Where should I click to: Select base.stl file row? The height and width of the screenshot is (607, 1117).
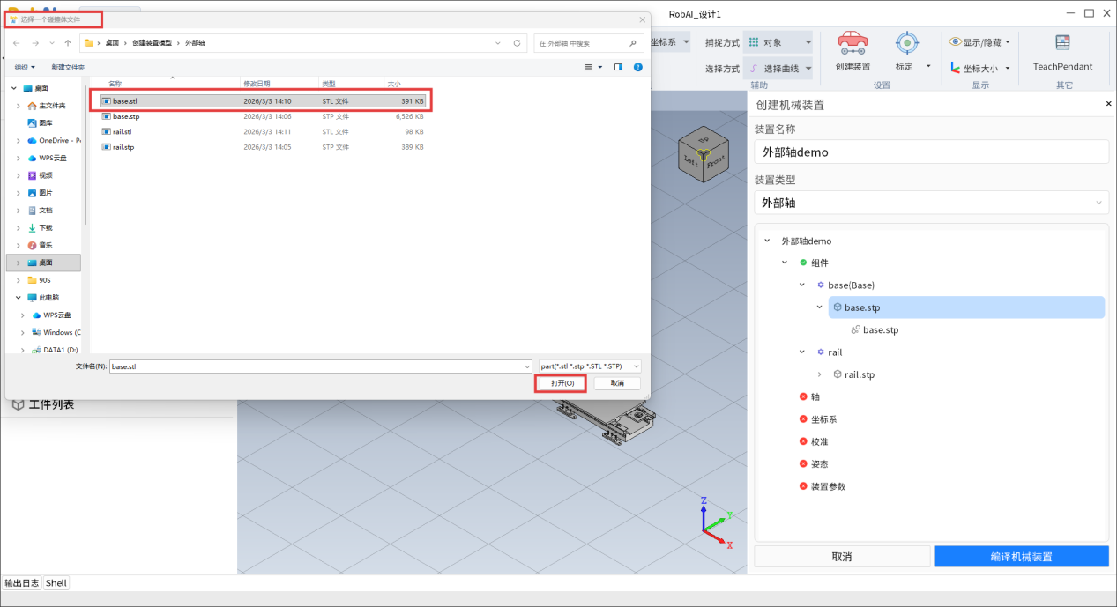point(262,101)
